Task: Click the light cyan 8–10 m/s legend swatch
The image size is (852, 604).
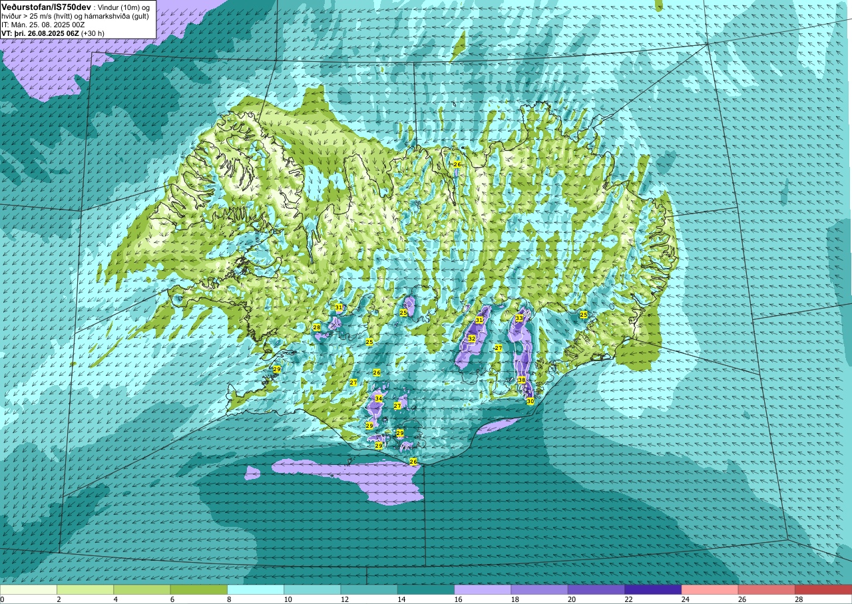Action: pos(256,589)
